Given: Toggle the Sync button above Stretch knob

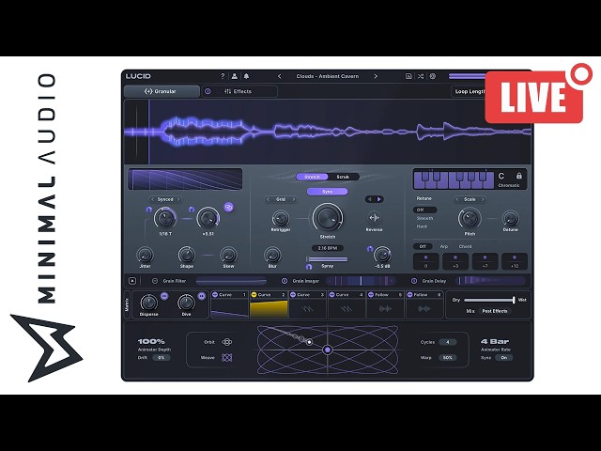Looking at the screenshot, I should (x=328, y=192).
